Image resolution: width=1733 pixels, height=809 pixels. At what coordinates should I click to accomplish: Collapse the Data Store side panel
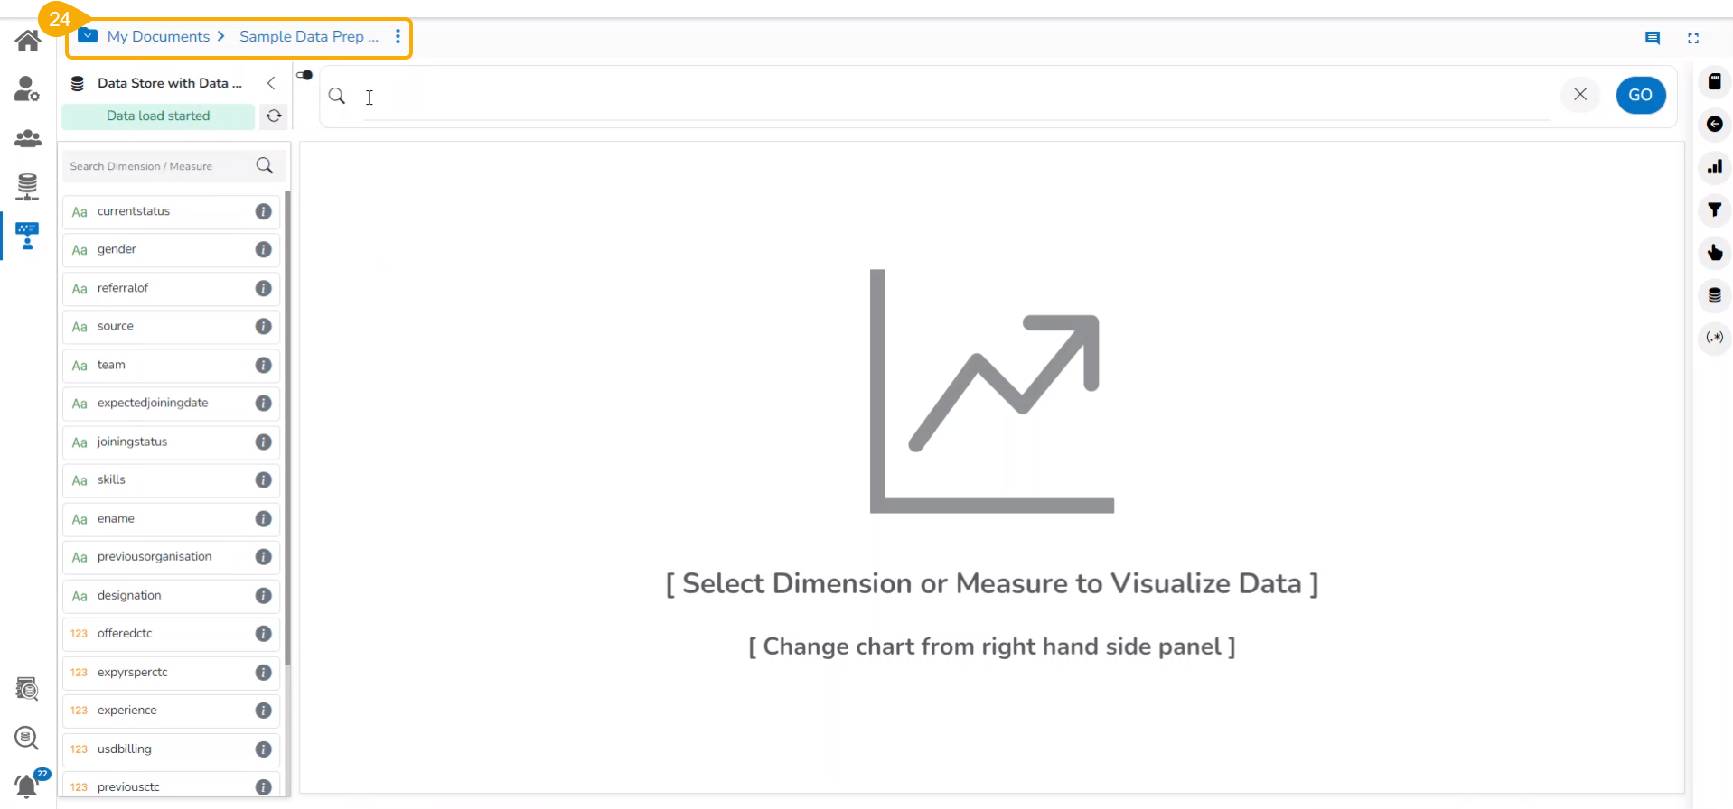pyautogui.click(x=271, y=83)
